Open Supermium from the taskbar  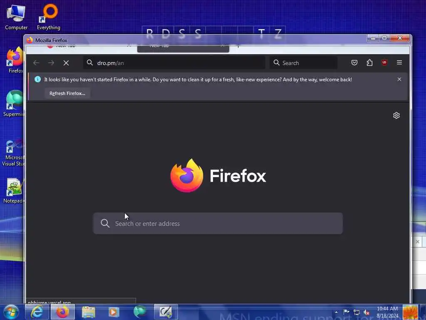[140, 312]
